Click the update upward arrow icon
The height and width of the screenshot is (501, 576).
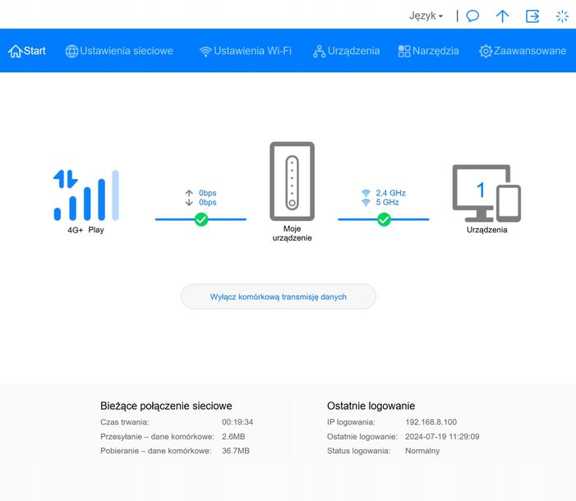tap(502, 16)
